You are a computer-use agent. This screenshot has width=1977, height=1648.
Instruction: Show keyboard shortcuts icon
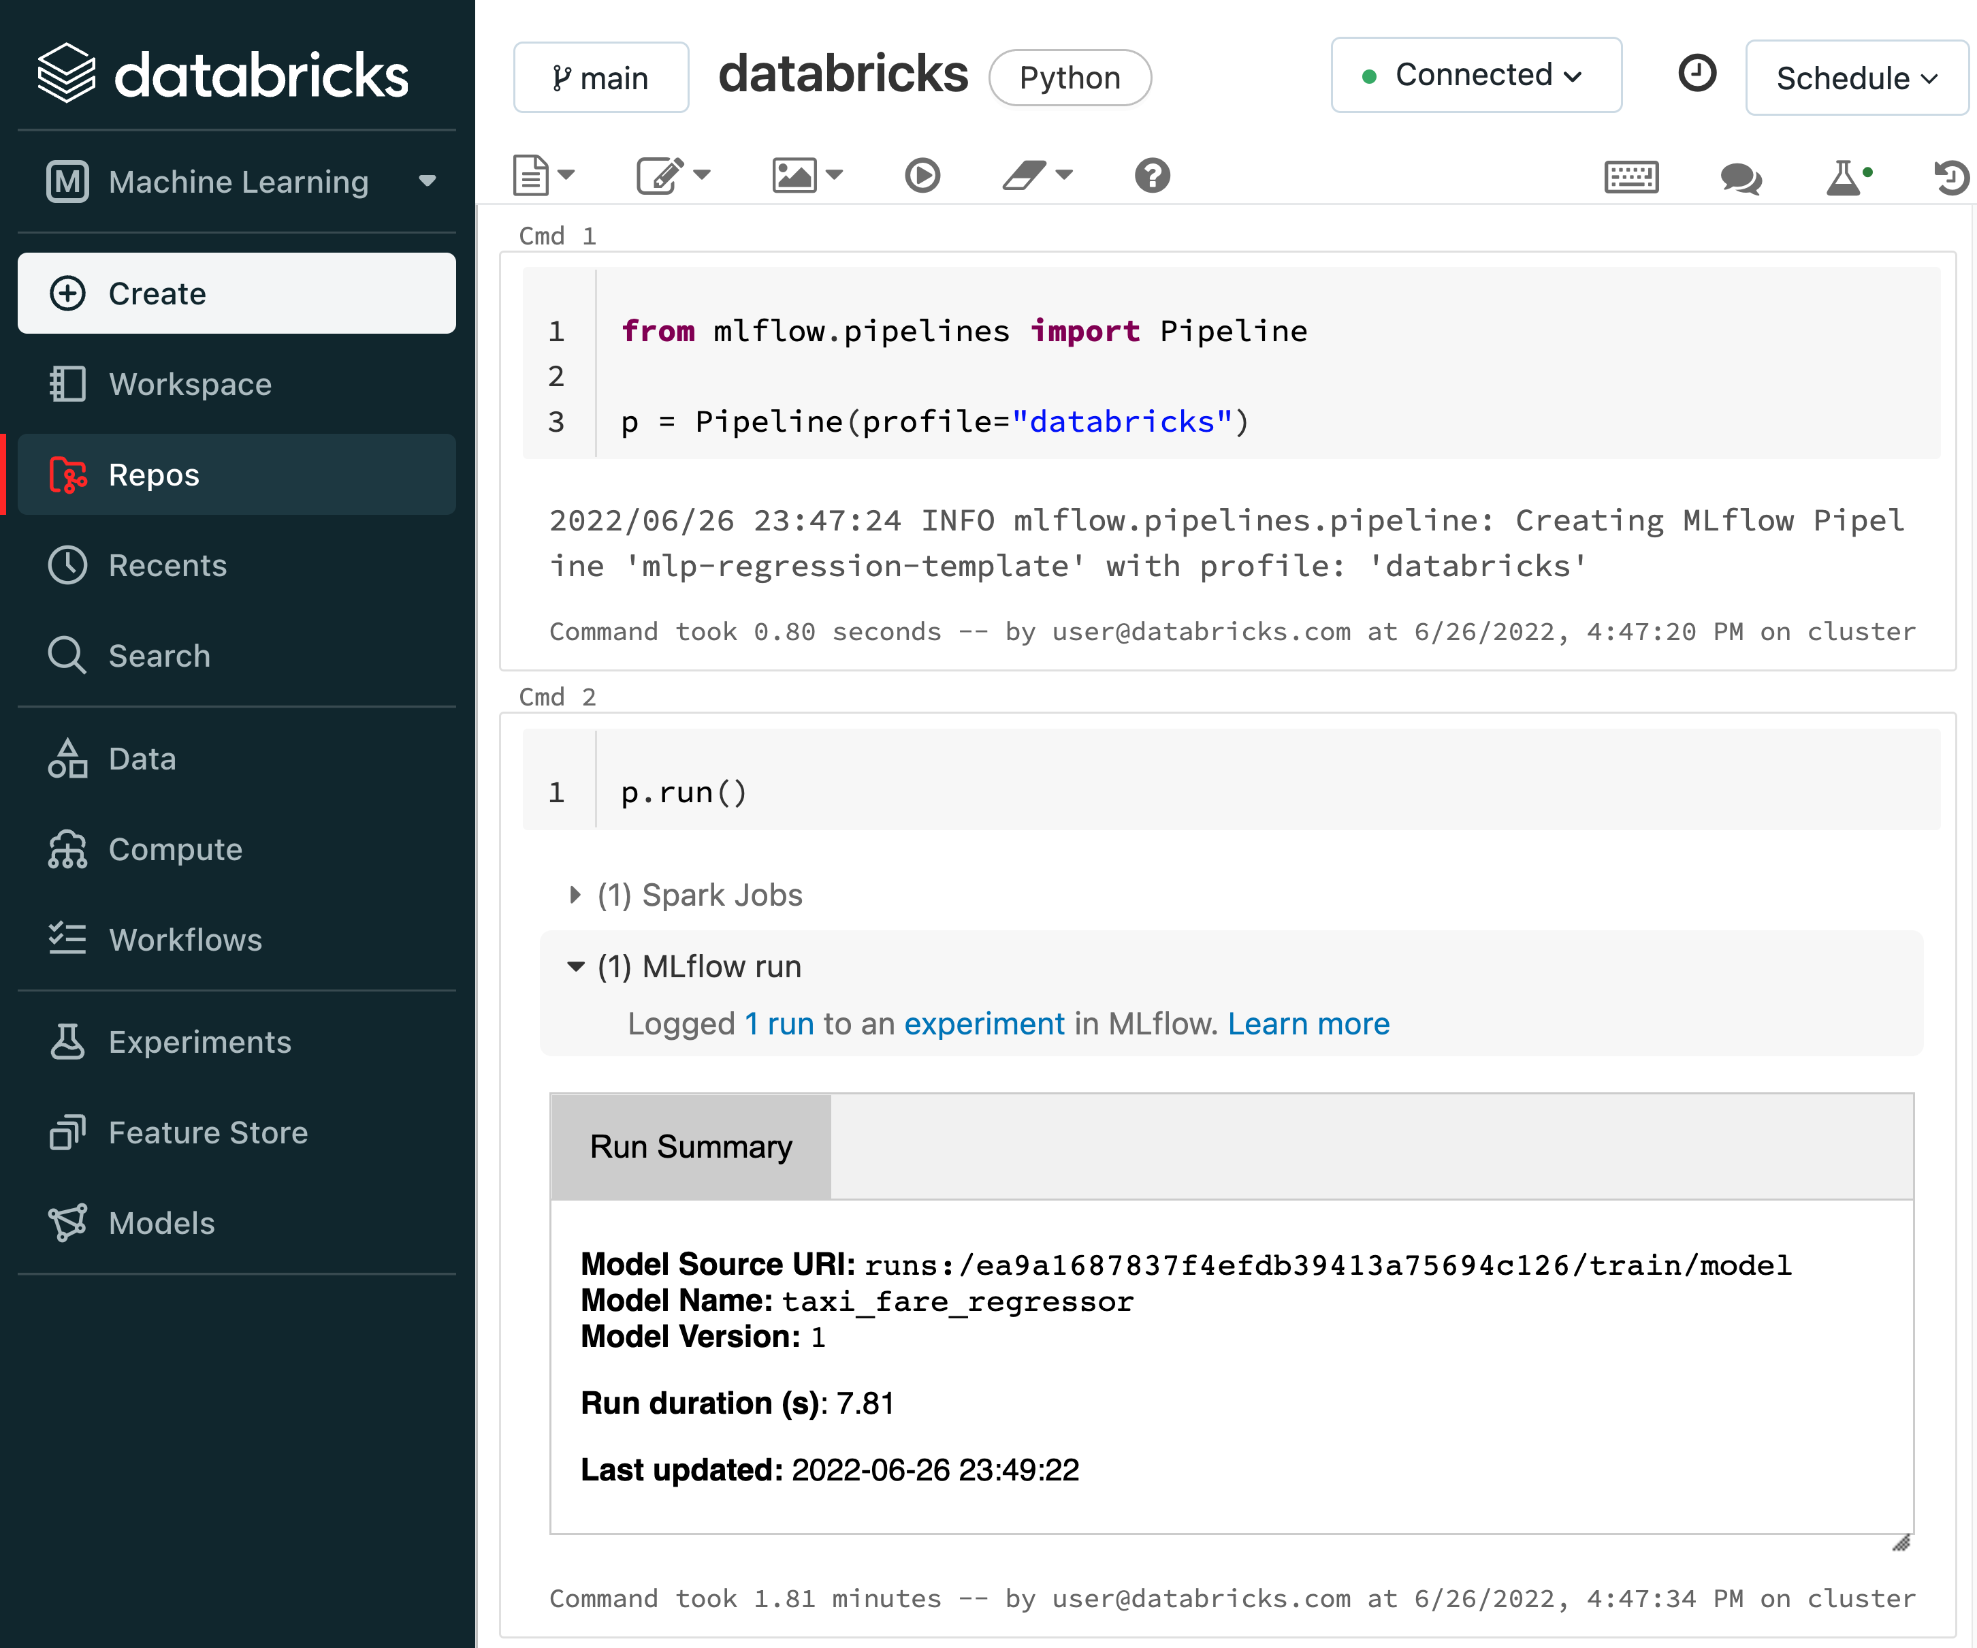(x=1630, y=177)
